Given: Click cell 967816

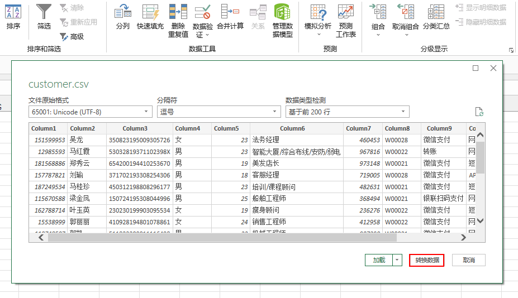Looking at the screenshot, I should click(x=363, y=151).
